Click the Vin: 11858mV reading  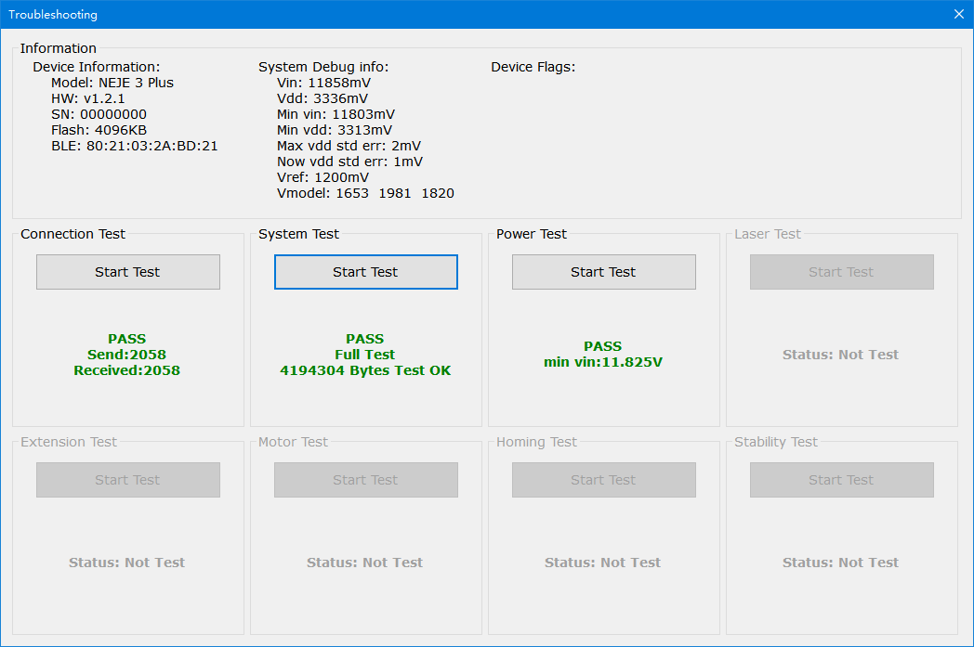pyautogui.click(x=323, y=83)
